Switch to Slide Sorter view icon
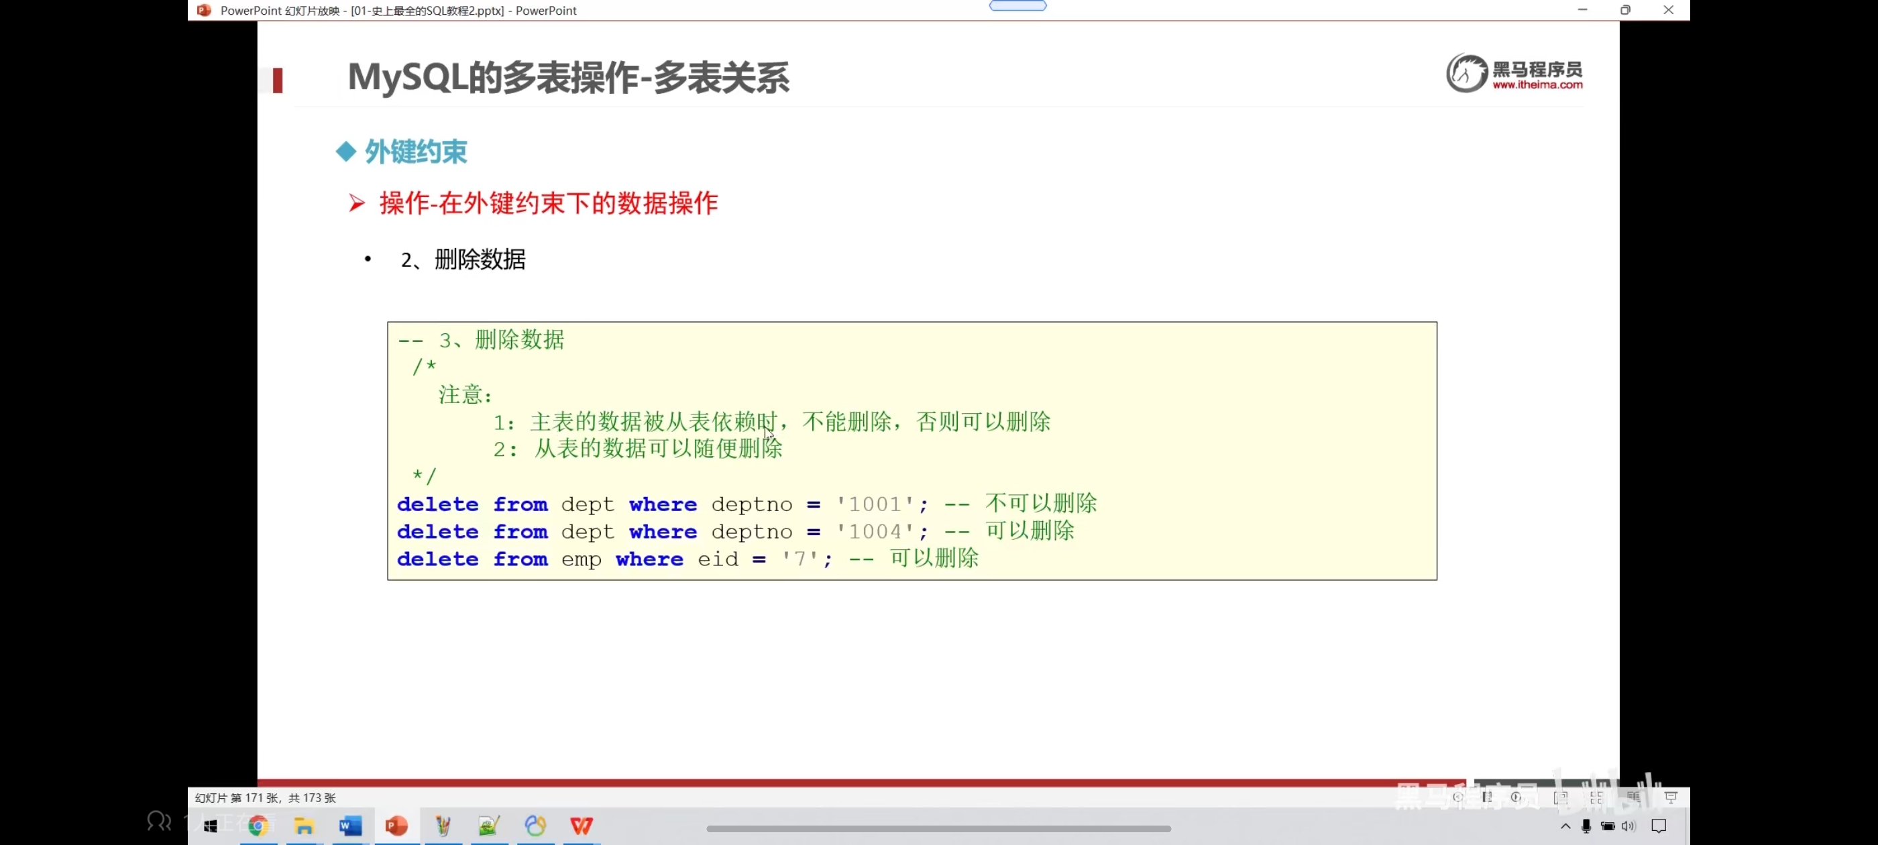Image resolution: width=1878 pixels, height=845 pixels. point(1596,797)
